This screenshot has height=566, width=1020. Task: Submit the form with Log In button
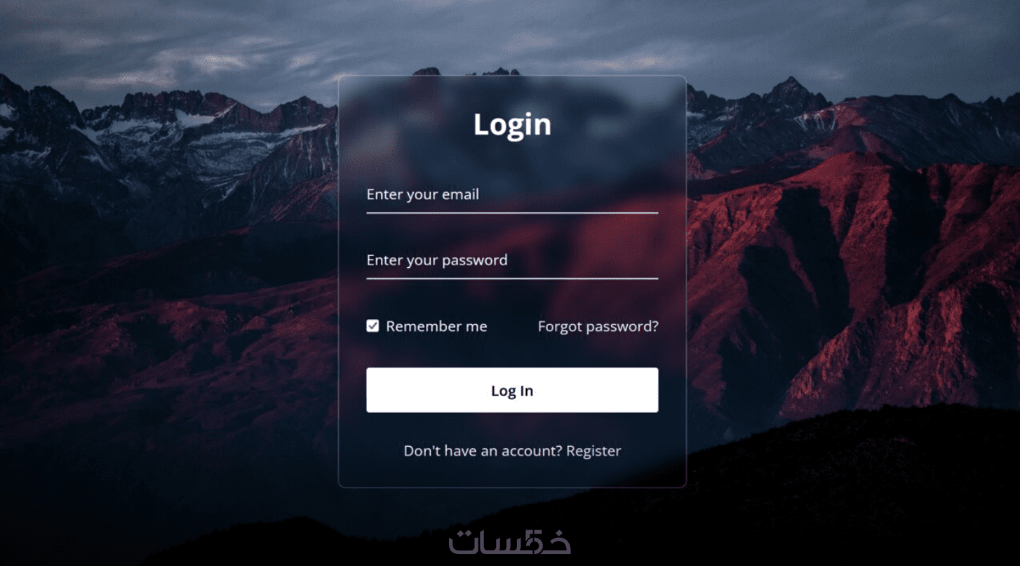512,390
